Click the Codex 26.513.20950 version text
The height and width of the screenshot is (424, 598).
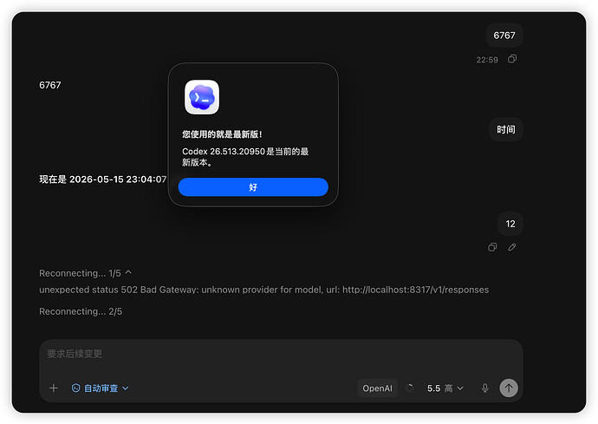245,157
